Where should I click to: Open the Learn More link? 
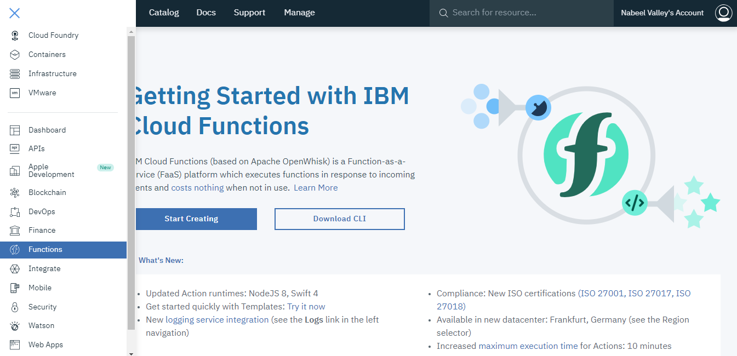(316, 188)
